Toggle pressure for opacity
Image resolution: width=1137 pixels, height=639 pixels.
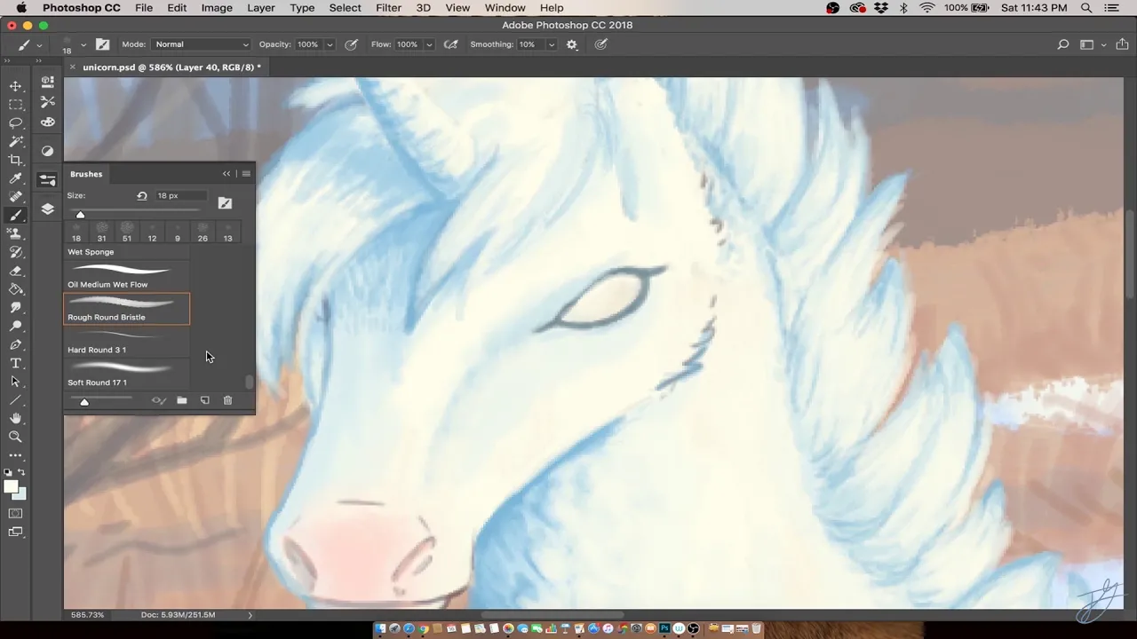pos(352,44)
